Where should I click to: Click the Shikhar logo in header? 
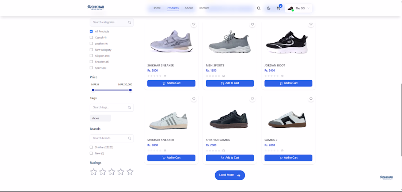(x=96, y=8)
